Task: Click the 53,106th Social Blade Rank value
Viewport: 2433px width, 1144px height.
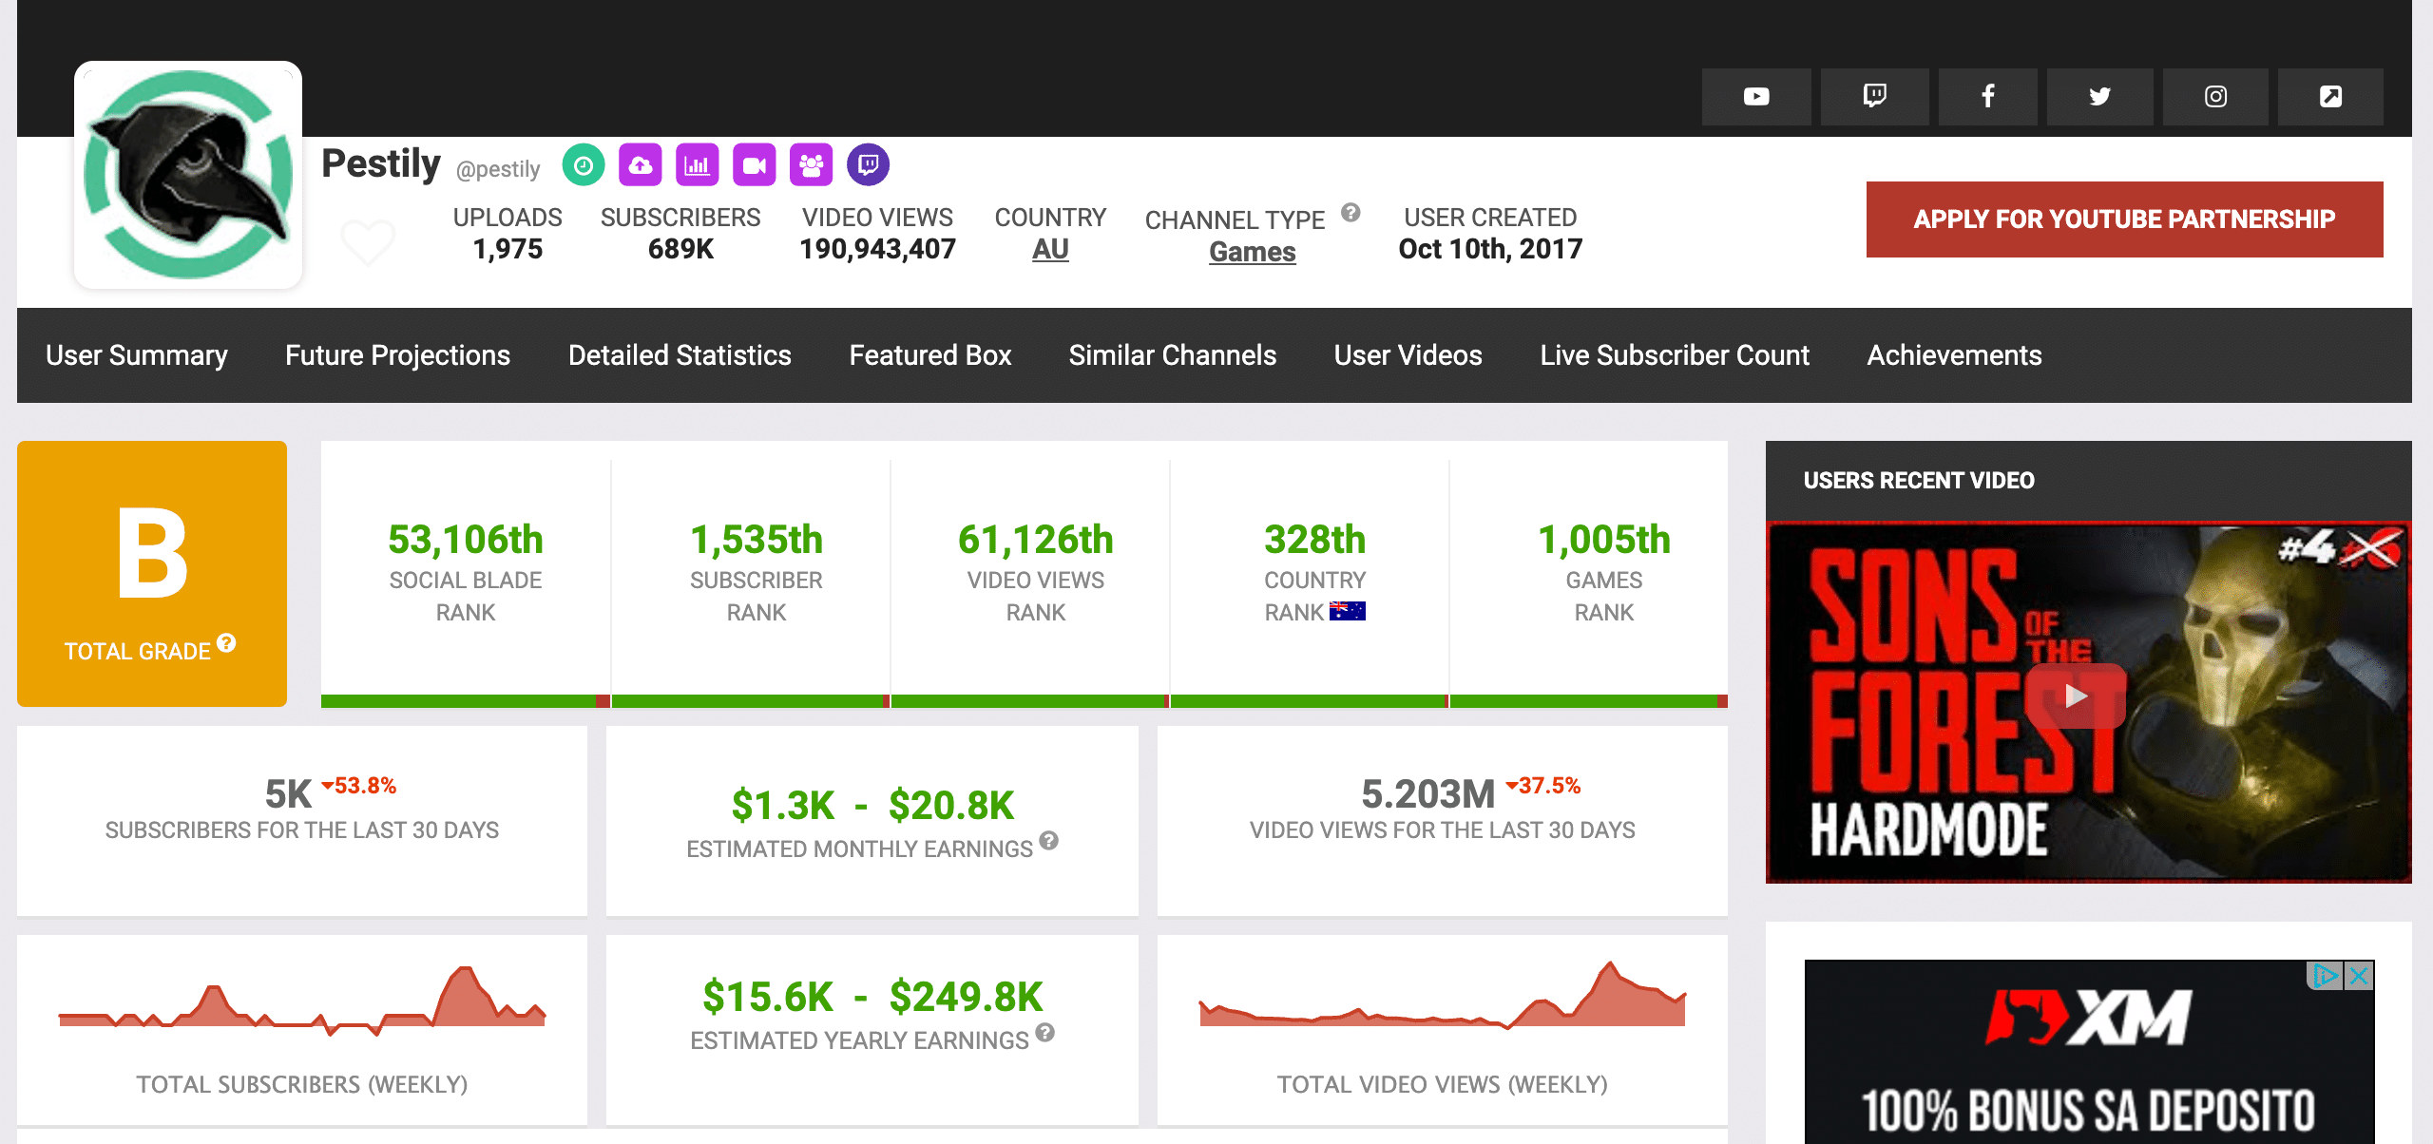Action: coord(466,540)
